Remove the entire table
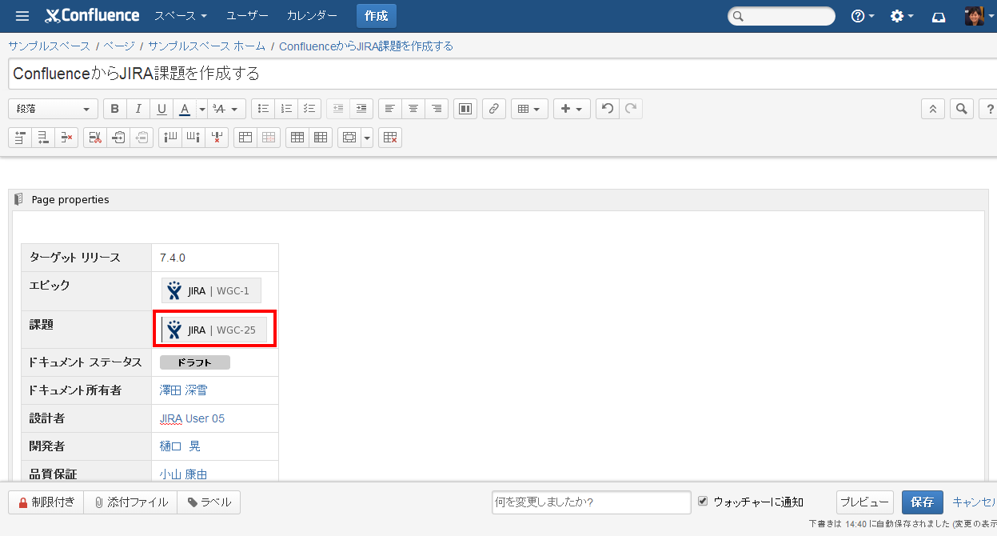The height and width of the screenshot is (536, 997). 390,138
